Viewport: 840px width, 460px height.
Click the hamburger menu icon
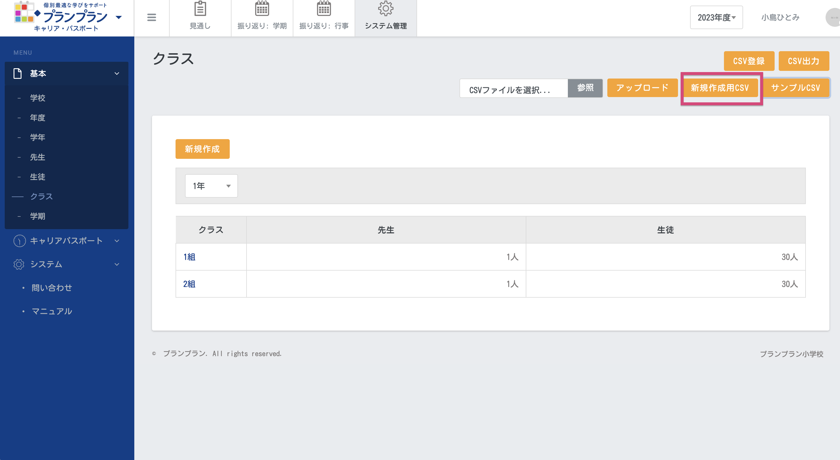[151, 17]
